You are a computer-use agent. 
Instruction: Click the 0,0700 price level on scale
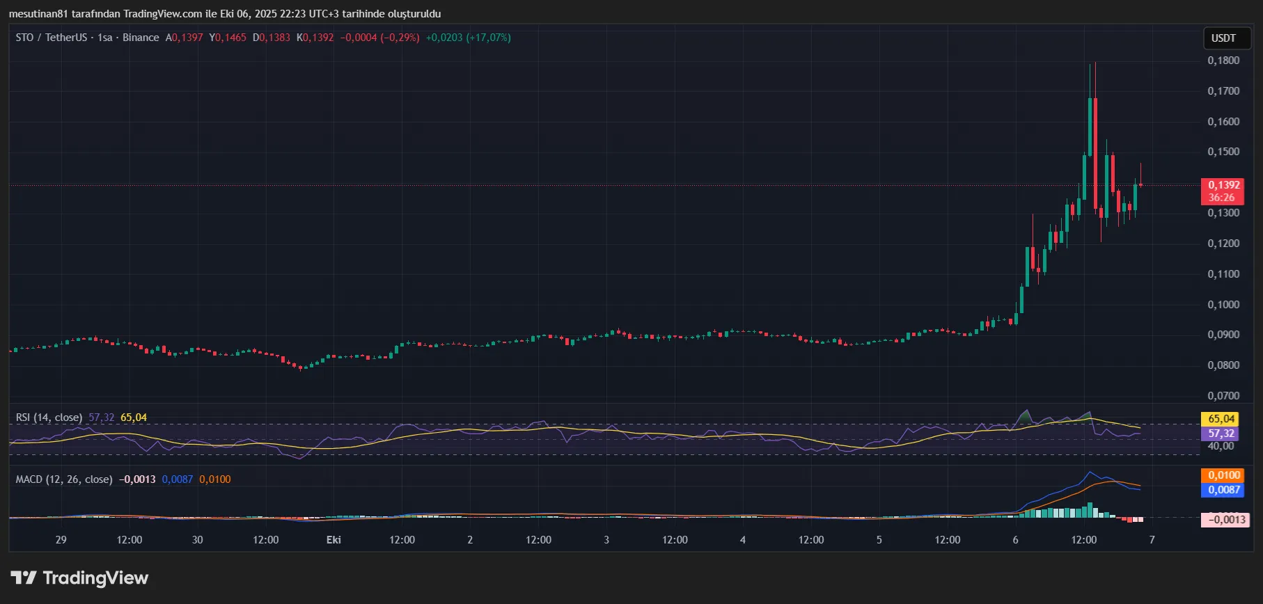[1223, 396]
